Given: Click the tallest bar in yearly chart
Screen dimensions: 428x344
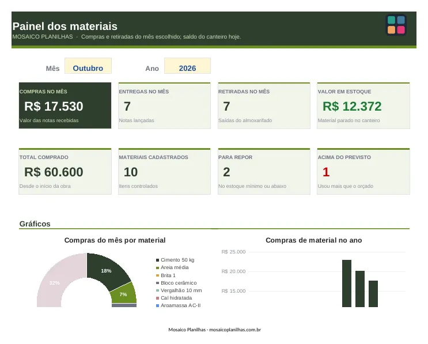Looking at the screenshot, I should click(x=347, y=283).
